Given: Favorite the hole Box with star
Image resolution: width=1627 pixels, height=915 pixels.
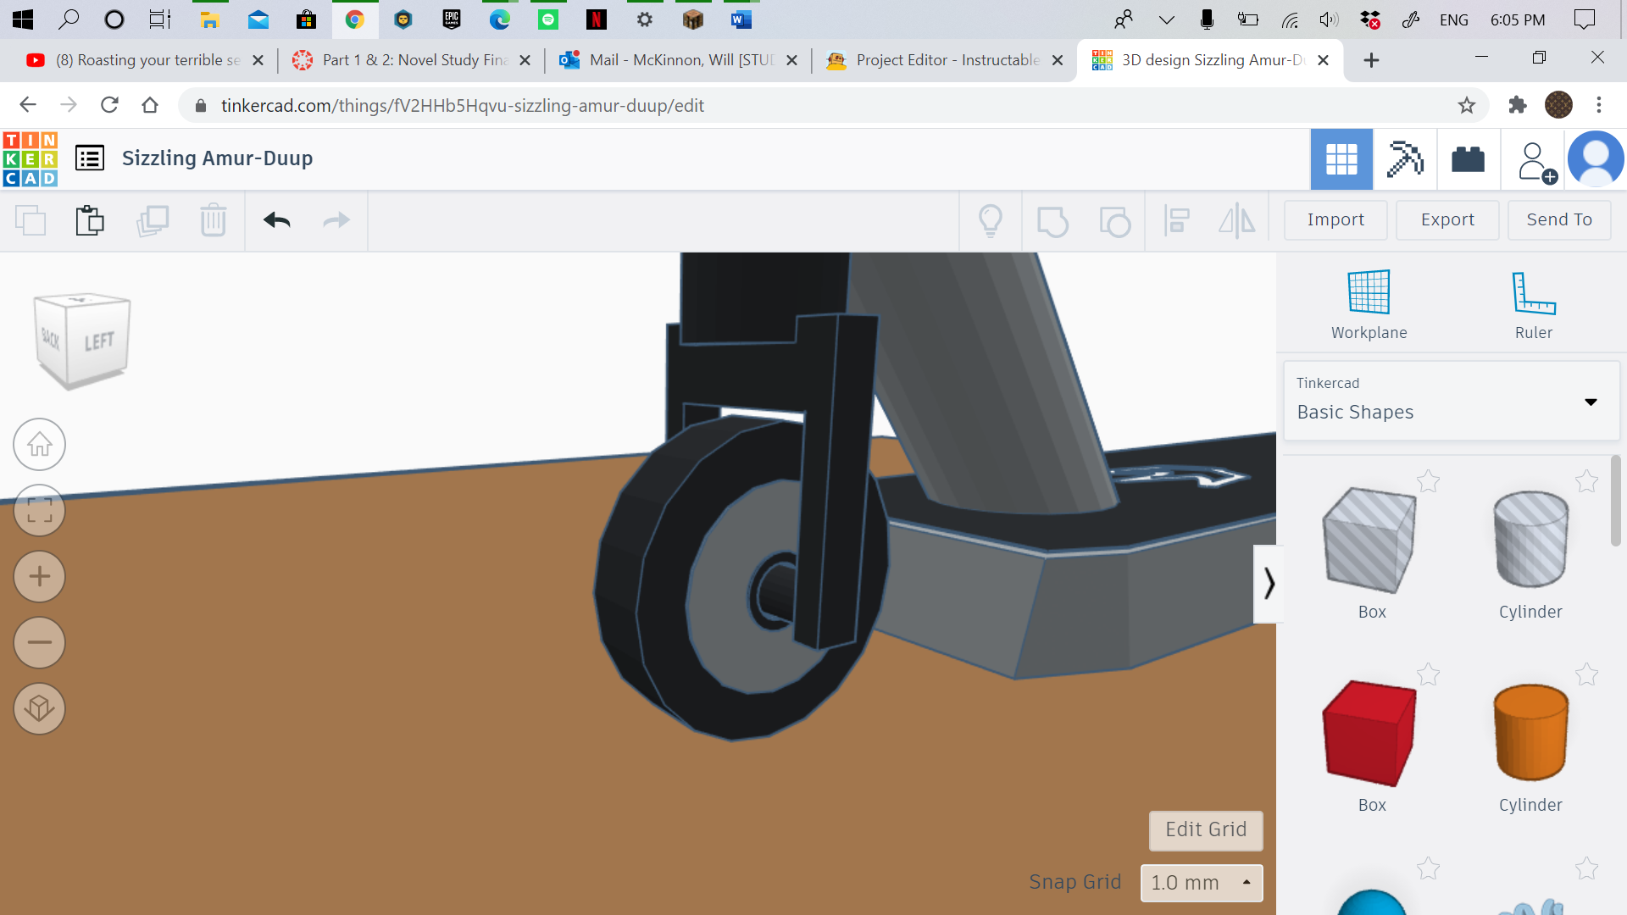Looking at the screenshot, I should pos(1428,481).
